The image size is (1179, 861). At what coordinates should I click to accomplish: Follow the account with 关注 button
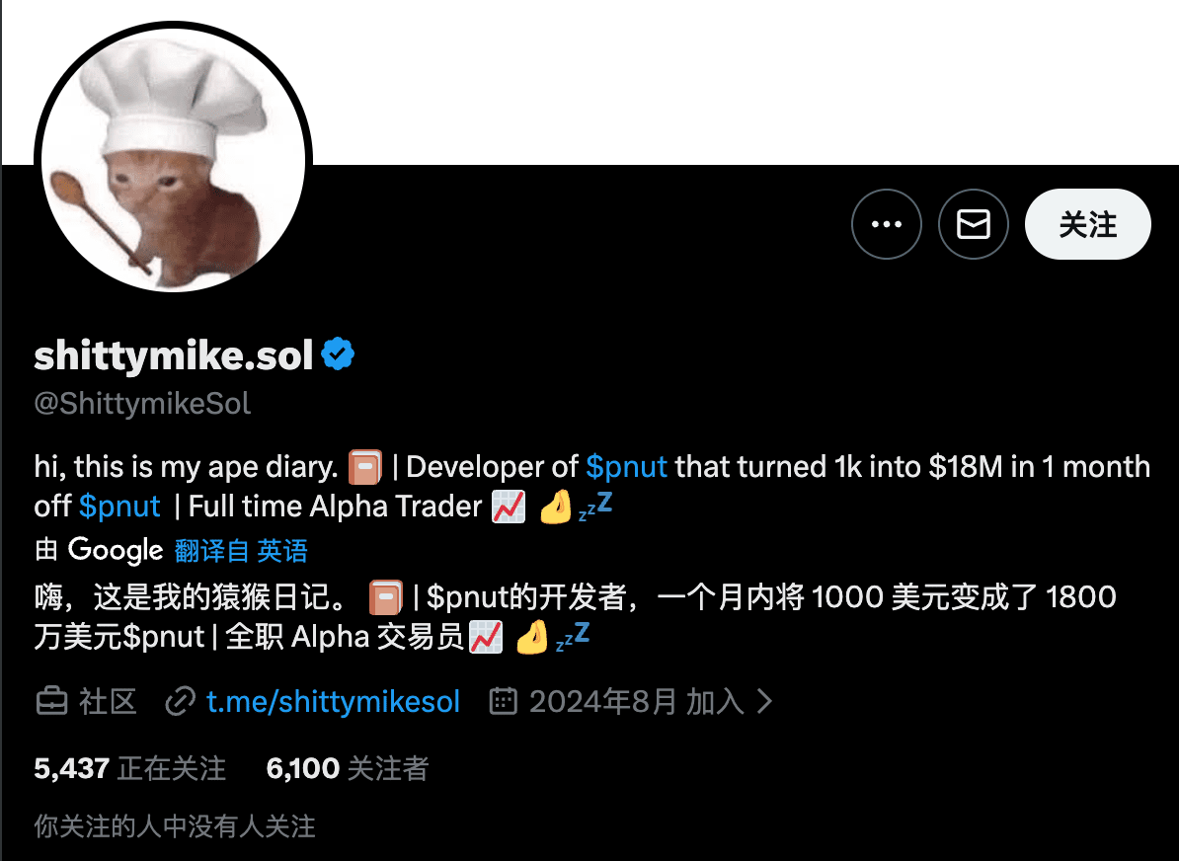coord(1088,224)
